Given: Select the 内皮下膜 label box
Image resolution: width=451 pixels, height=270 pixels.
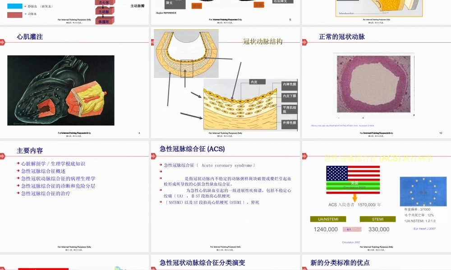Looking at the screenshot, I should click(x=290, y=97).
